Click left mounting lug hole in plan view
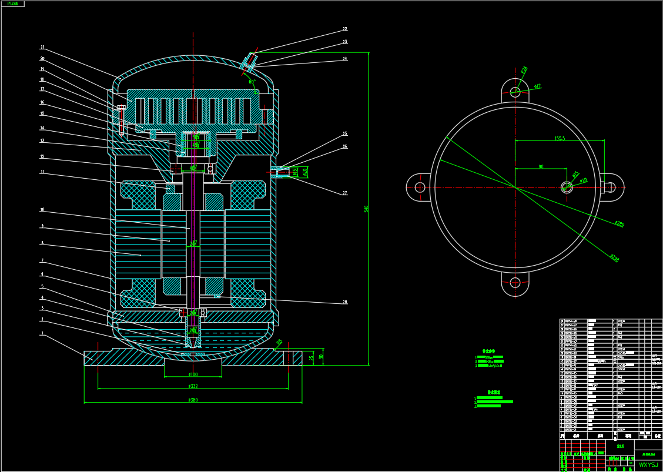The image size is (663, 472). point(420,187)
